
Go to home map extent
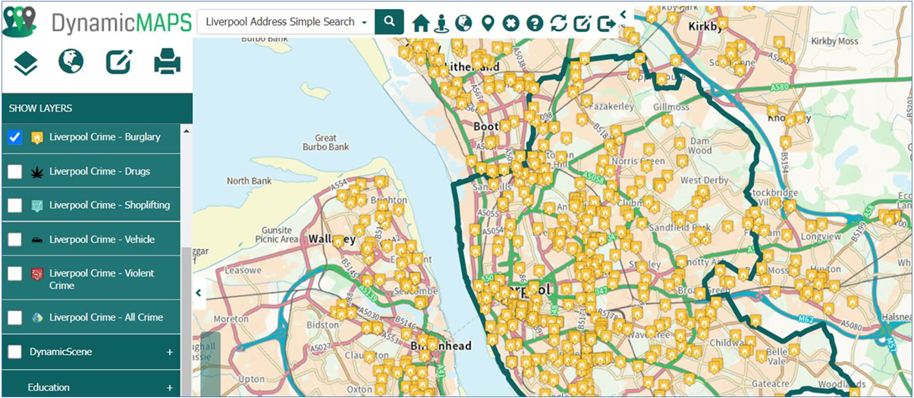point(421,24)
